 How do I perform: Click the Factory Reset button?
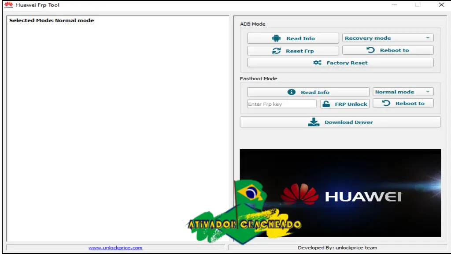[340, 63]
